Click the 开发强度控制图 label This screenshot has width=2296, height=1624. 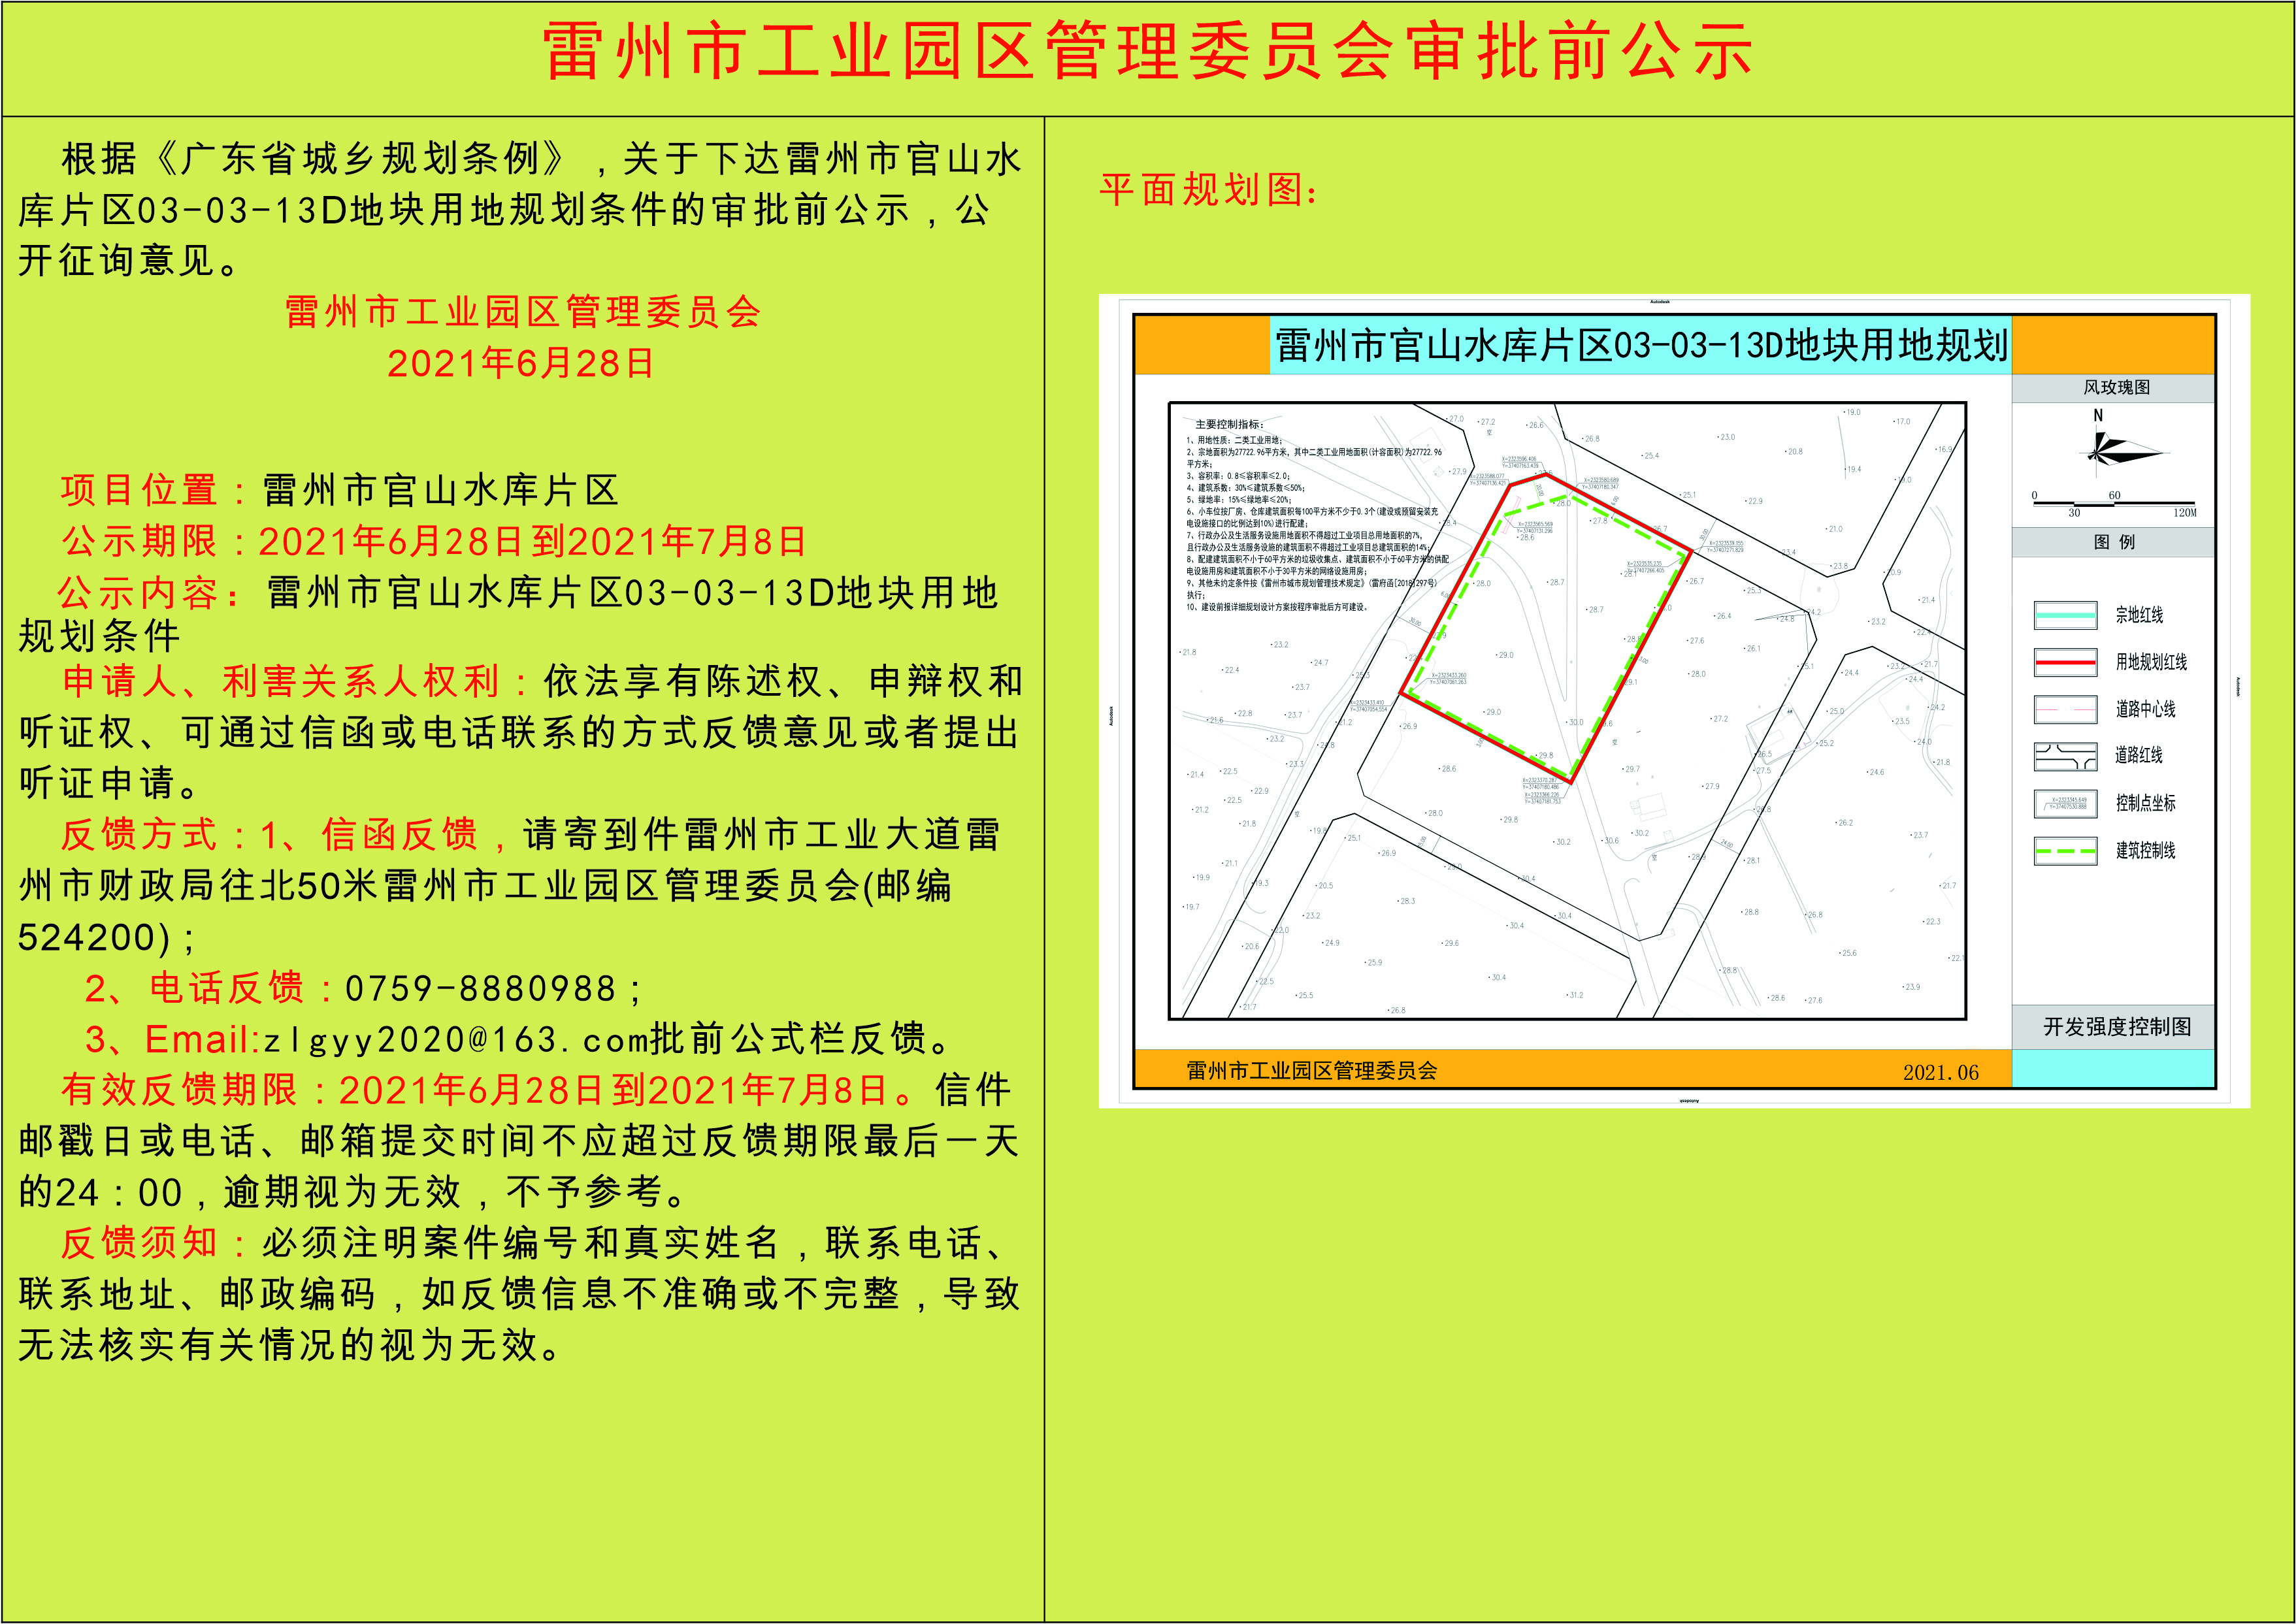point(2117,1027)
